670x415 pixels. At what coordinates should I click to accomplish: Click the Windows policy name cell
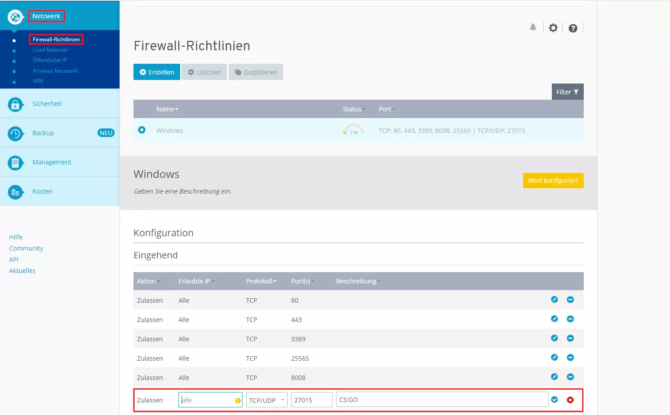(x=169, y=131)
